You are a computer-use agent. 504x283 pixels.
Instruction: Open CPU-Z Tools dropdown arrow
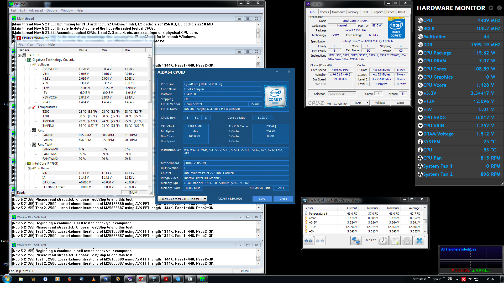(x=367, y=103)
